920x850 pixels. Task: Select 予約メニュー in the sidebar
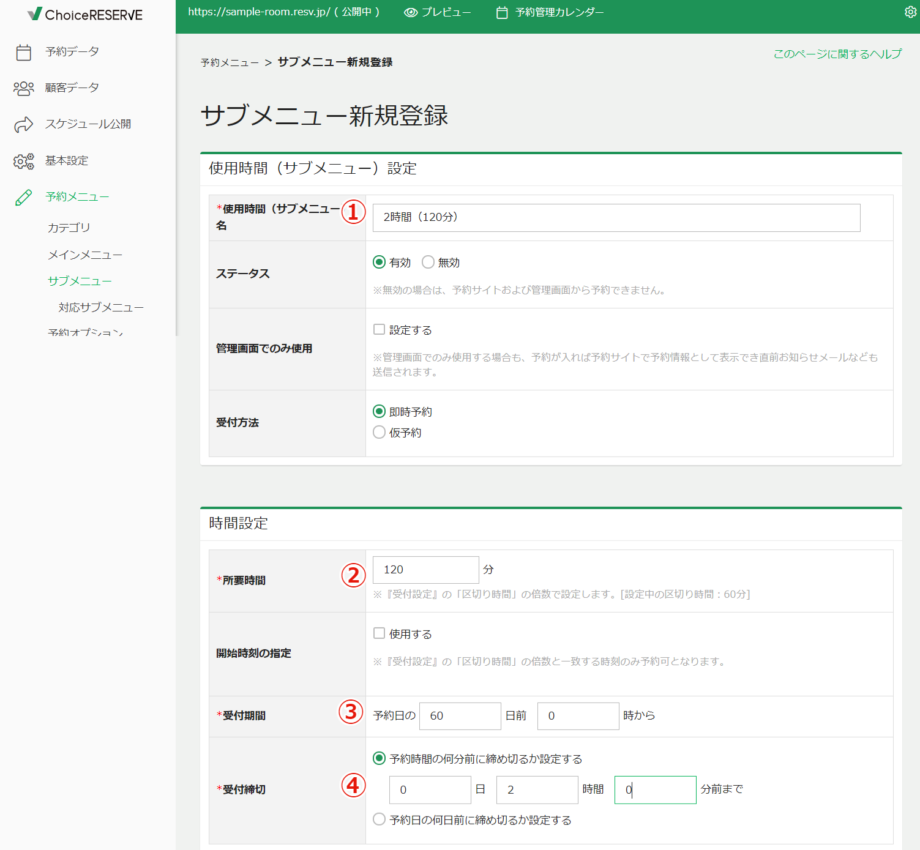pyautogui.click(x=77, y=196)
